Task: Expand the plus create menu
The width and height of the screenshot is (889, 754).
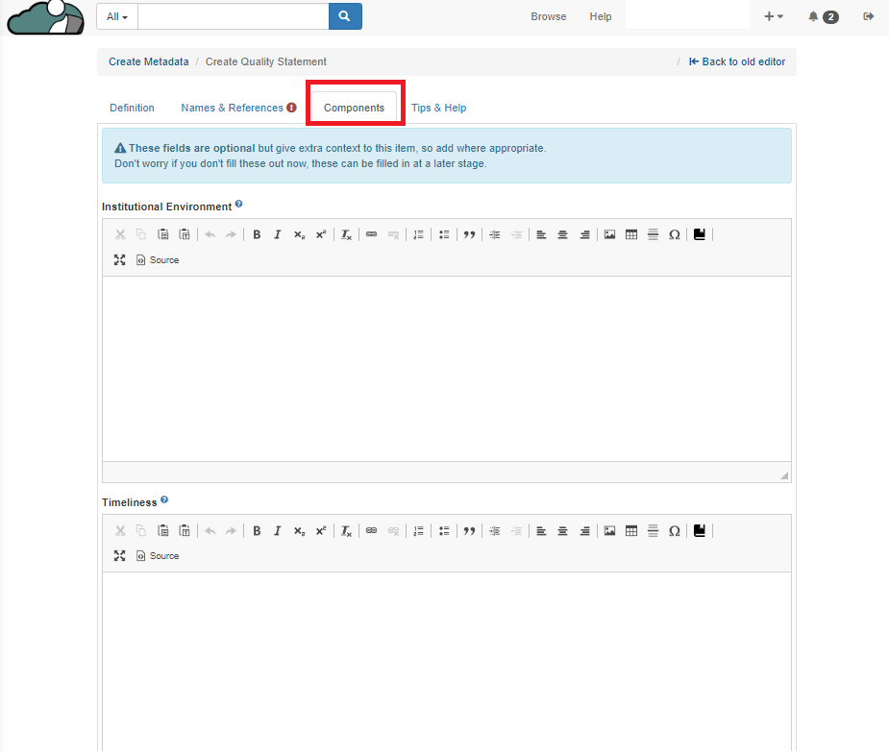Action: tap(773, 16)
